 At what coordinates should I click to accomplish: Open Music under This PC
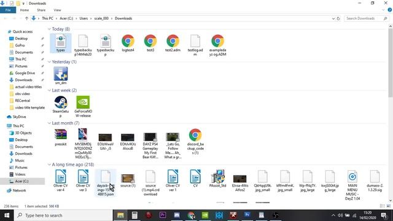[x=20, y=160]
